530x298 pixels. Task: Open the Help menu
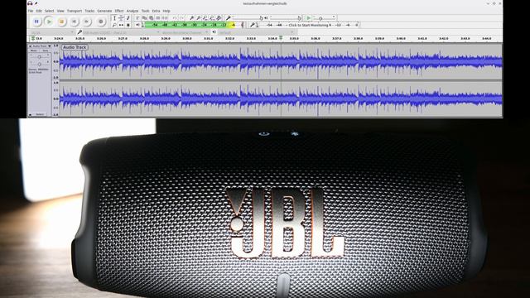click(166, 11)
